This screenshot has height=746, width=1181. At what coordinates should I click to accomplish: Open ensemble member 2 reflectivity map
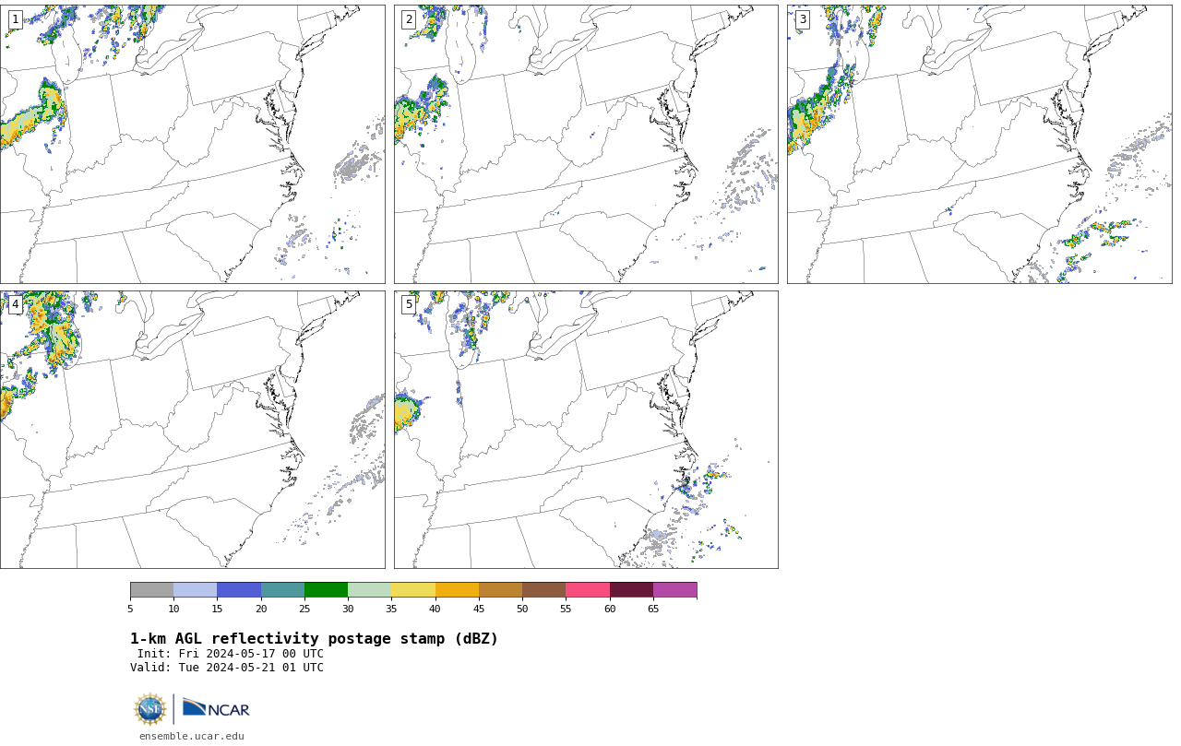(x=586, y=144)
